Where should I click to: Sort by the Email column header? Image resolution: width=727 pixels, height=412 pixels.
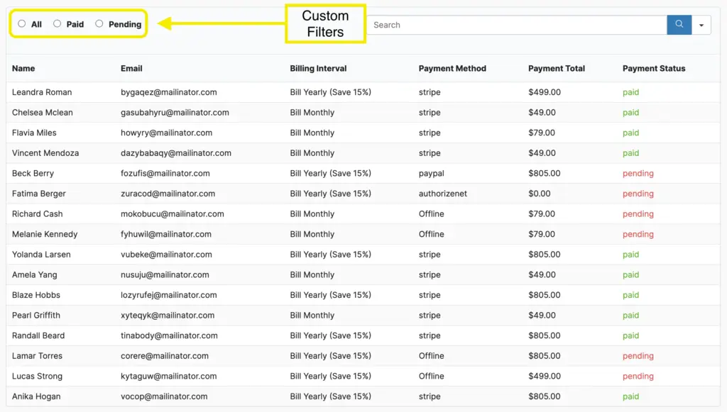[x=131, y=68]
